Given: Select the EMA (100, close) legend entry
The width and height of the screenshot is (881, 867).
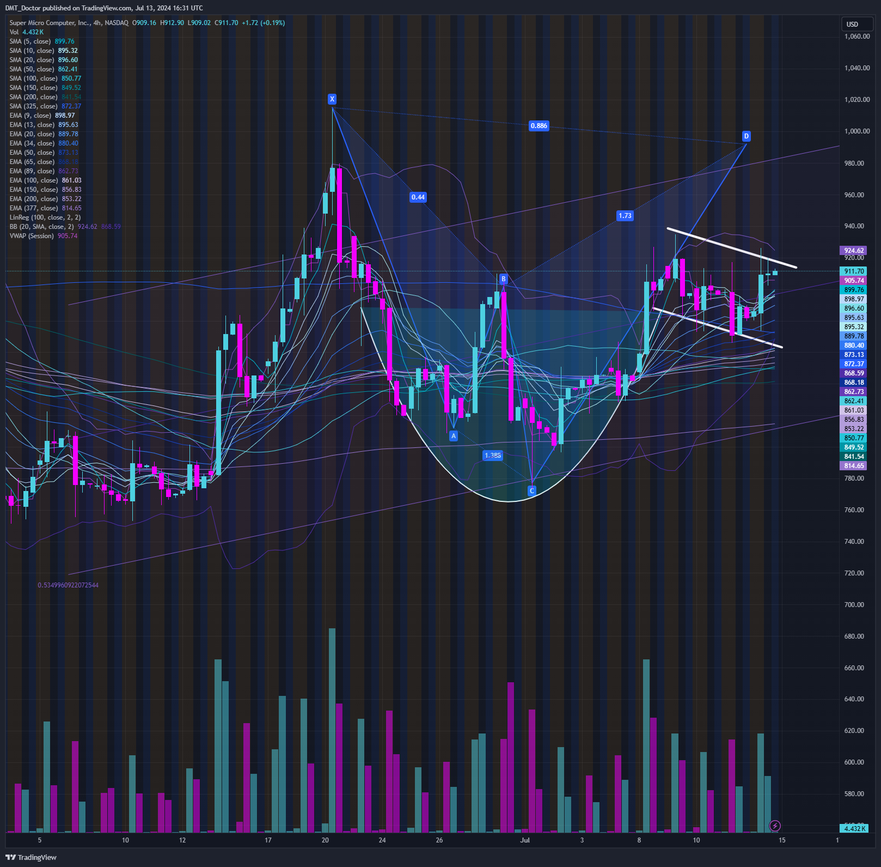Looking at the screenshot, I should click(45, 180).
